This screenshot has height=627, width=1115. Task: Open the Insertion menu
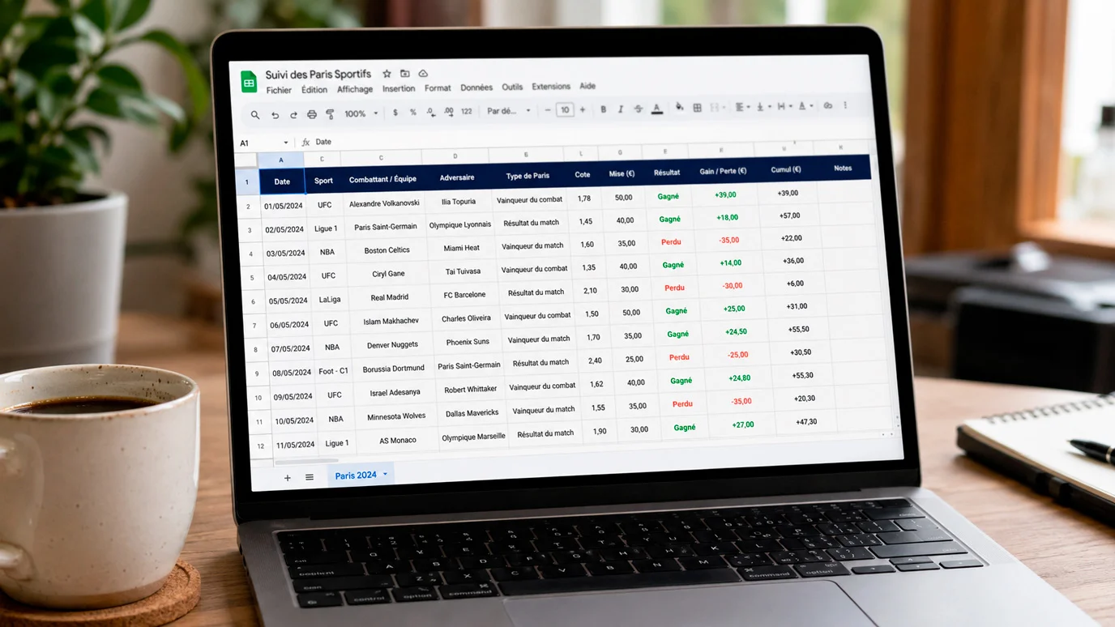pyautogui.click(x=399, y=88)
